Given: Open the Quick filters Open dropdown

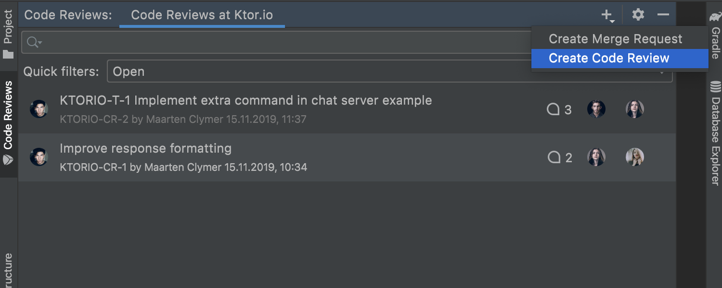Looking at the screenshot, I should 318,72.
